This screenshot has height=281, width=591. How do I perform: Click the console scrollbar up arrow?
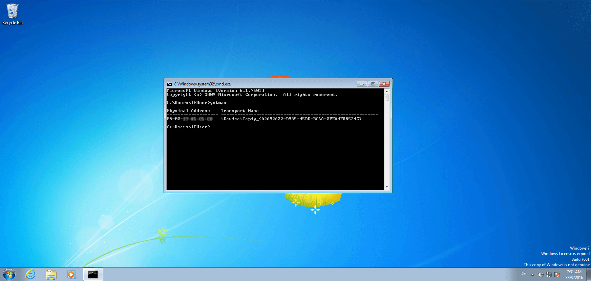(x=387, y=91)
